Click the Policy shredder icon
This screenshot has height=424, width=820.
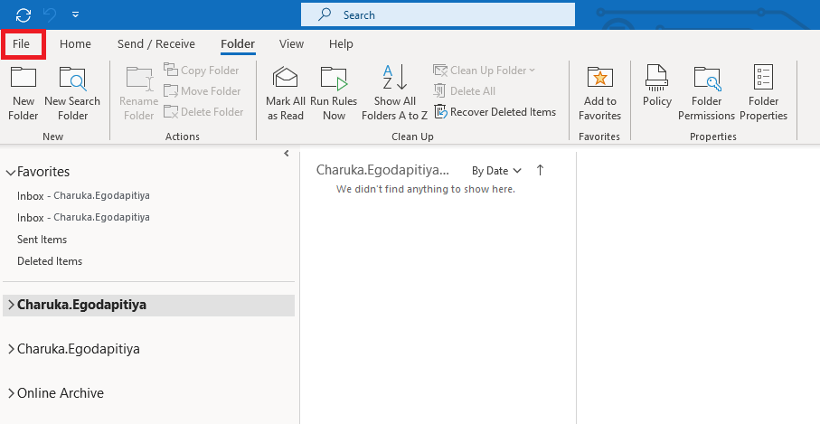pyautogui.click(x=657, y=78)
